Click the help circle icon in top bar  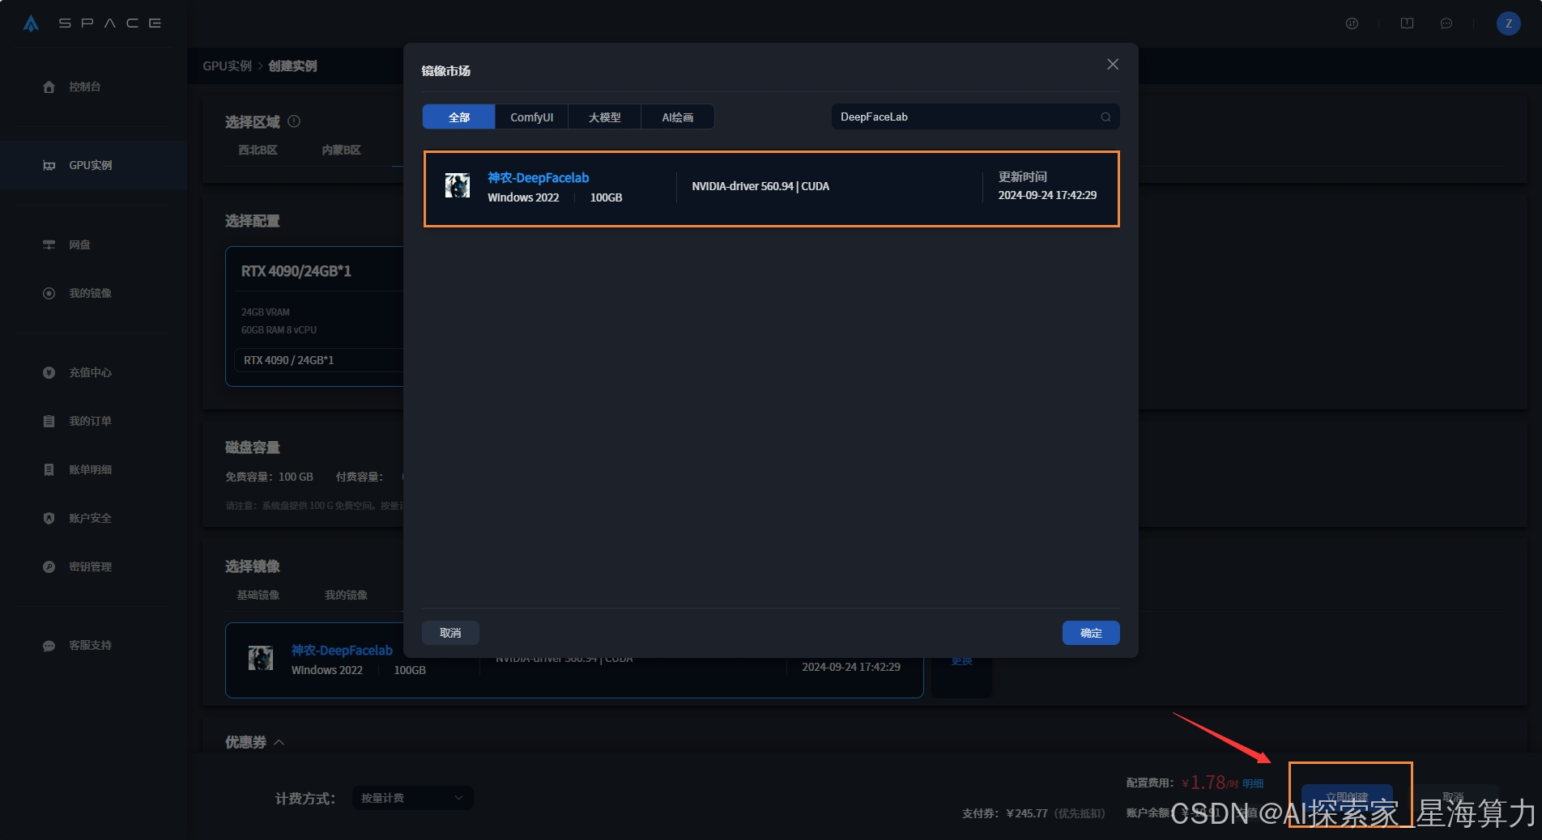[x=1352, y=23]
